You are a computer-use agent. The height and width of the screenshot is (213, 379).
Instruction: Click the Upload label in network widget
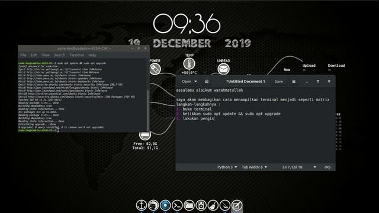tap(309, 66)
